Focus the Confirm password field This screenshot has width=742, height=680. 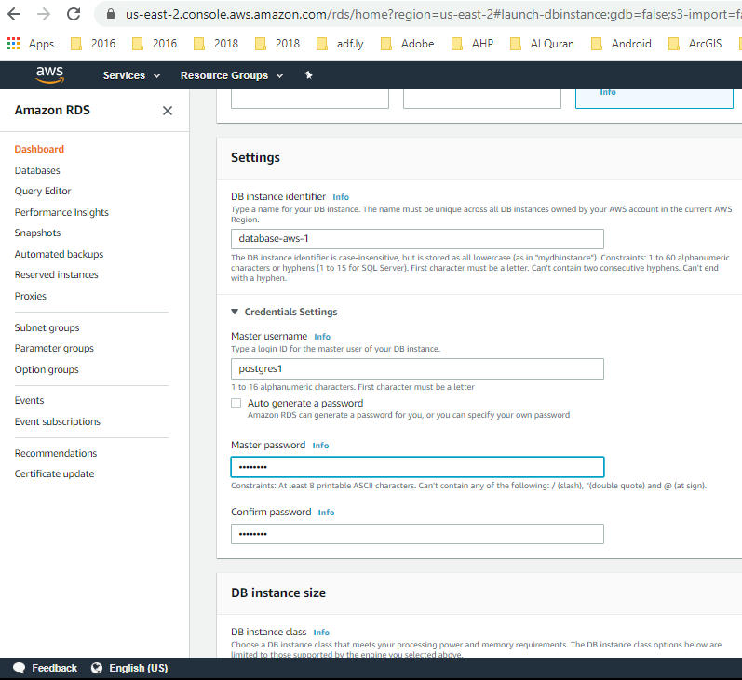click(417, 534)
